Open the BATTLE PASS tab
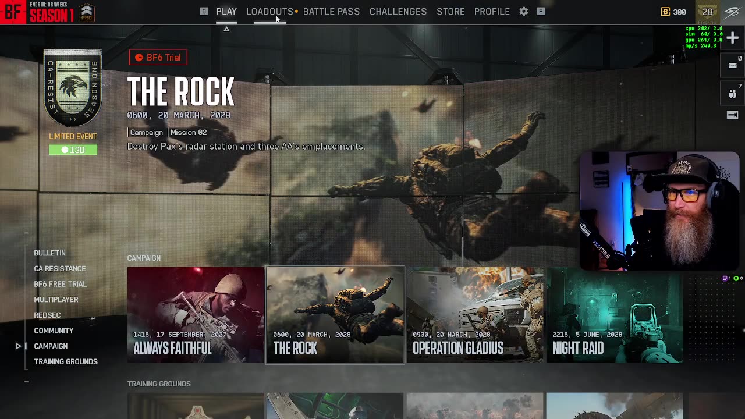 coord(331,12)
